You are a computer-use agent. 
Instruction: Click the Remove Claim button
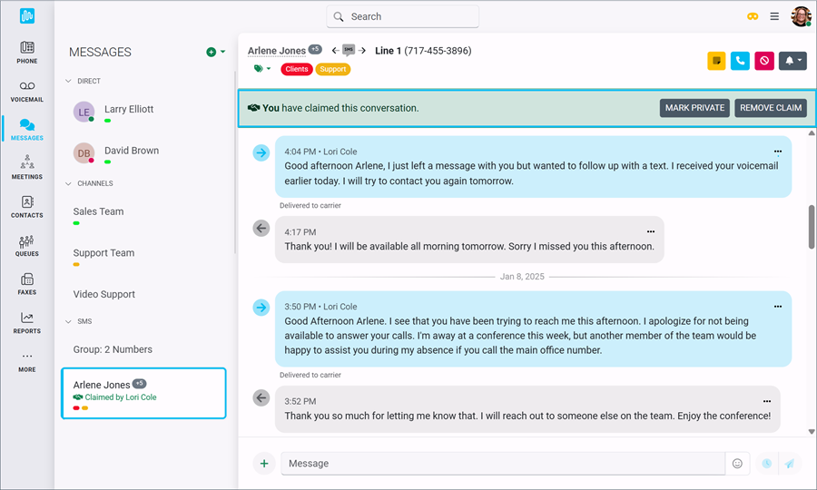[771, 108]
